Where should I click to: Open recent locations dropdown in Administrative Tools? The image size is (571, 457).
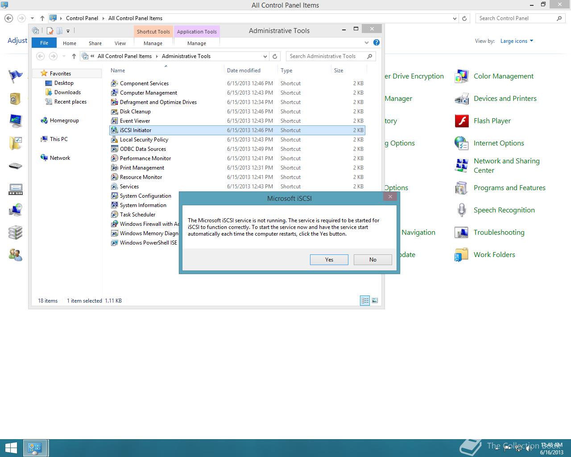point(64,56)
